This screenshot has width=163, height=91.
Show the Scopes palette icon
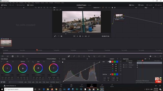[x=155, y=56]
